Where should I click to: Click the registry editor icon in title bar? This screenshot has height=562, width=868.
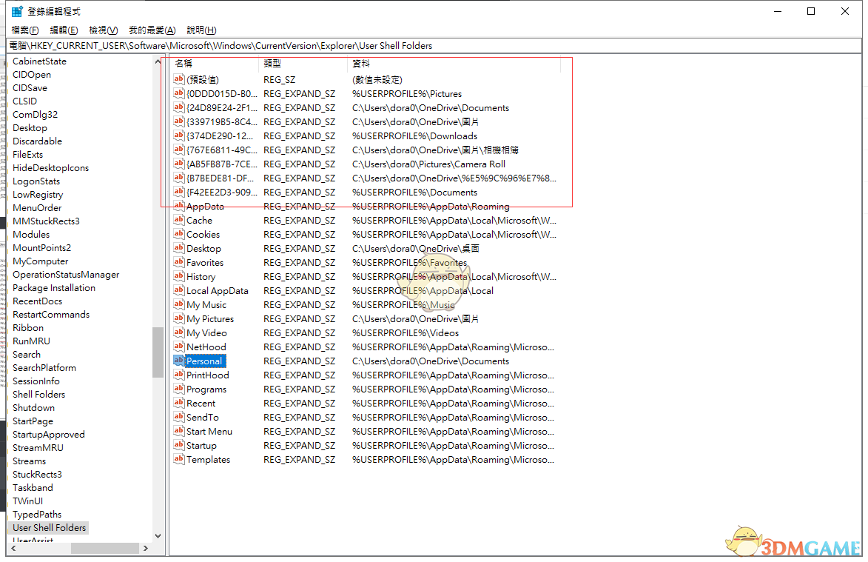tap(16, 11)
